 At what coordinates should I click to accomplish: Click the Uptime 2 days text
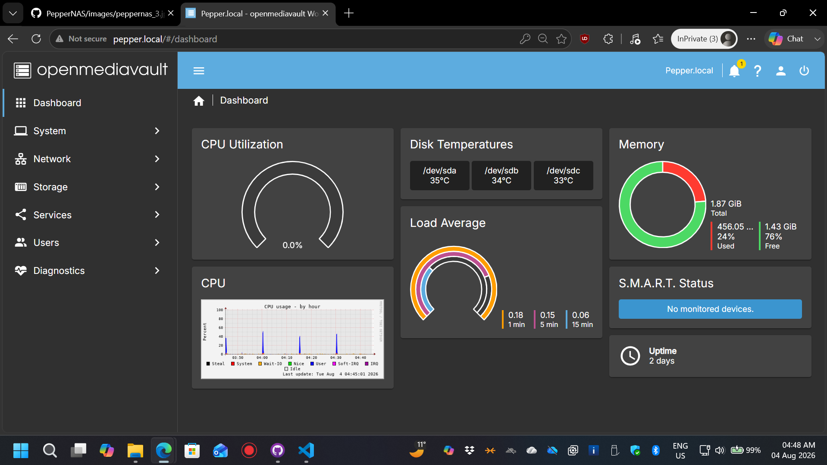point(663,356)
